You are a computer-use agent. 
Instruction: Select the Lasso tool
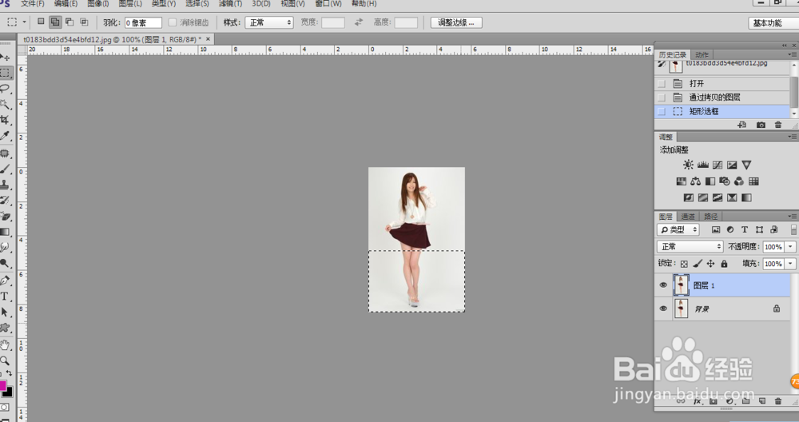(x=5, y=89)
